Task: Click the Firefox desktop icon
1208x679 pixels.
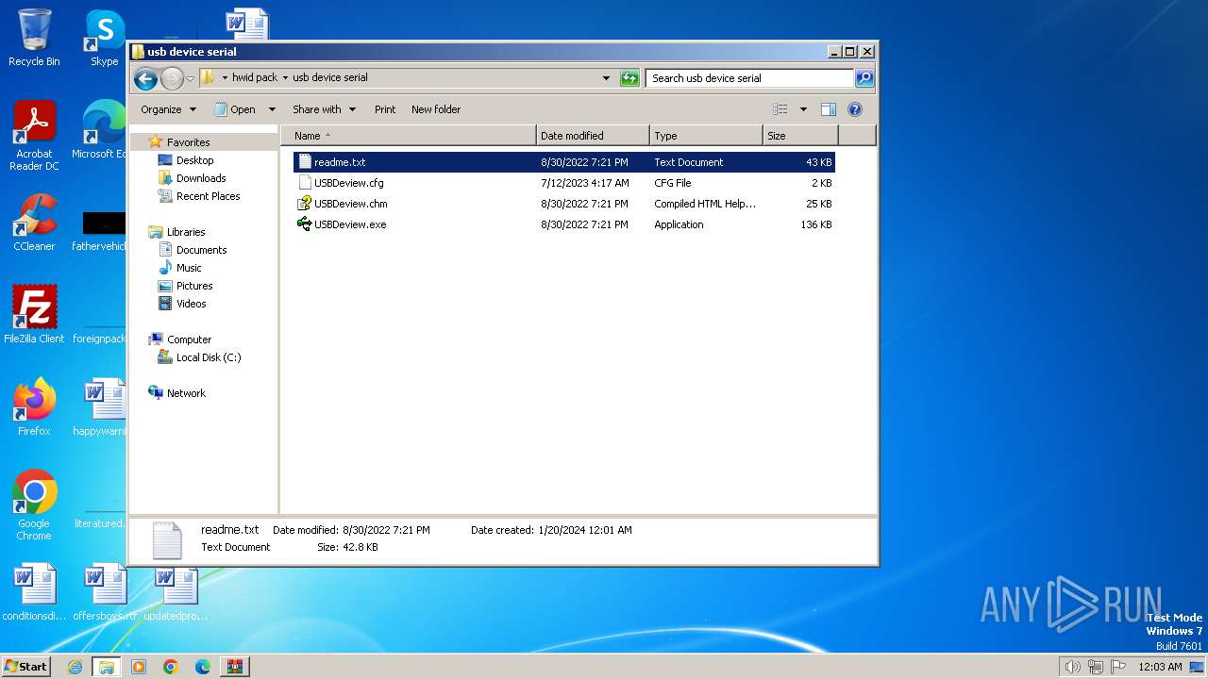Action: point(34,407)
